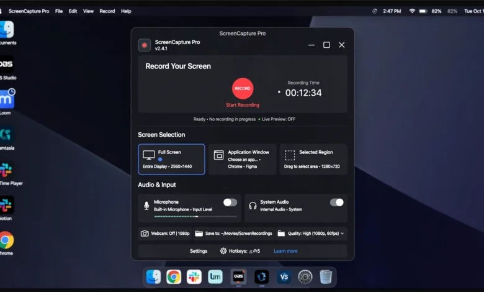Open the Edit menu

pyautogui.click(x=73, y=11)
